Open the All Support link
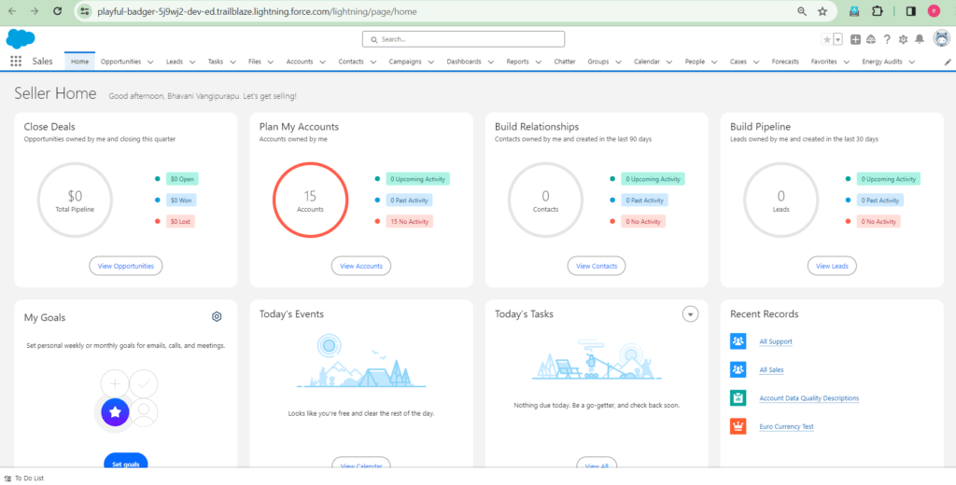Image resolution: width=956 pixels, height=485 pixels. pyautogui.click(x=776, y=341)
